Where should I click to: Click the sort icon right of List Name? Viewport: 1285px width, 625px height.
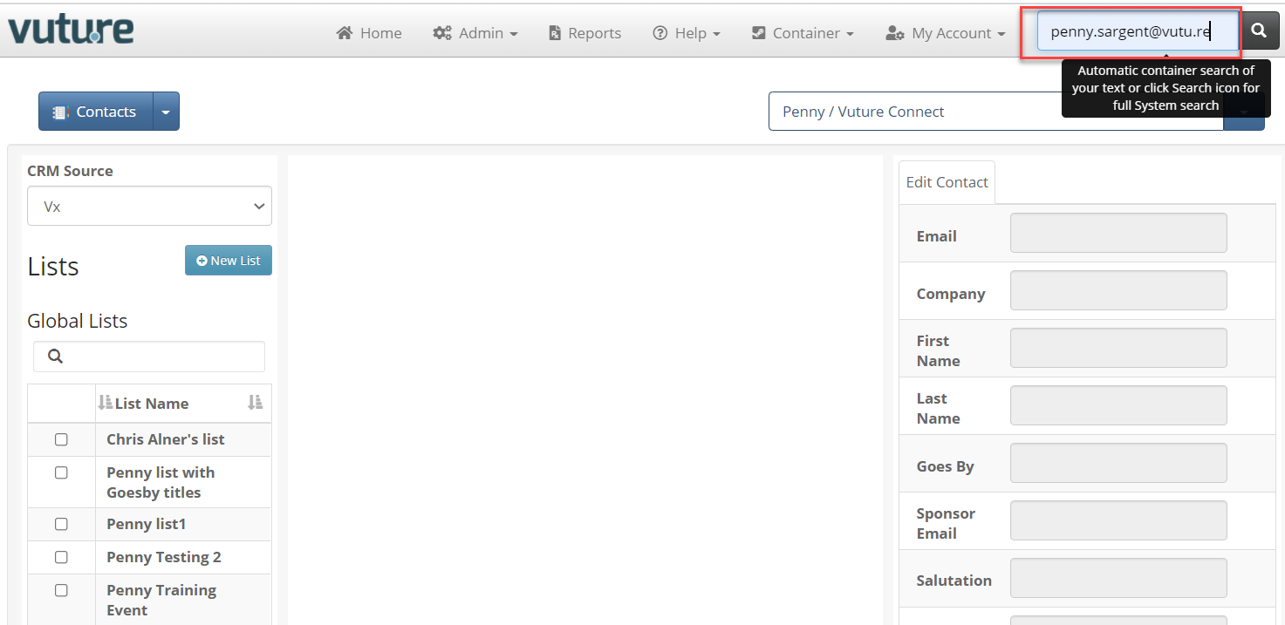pyautogui.click(x=255, y=403)
